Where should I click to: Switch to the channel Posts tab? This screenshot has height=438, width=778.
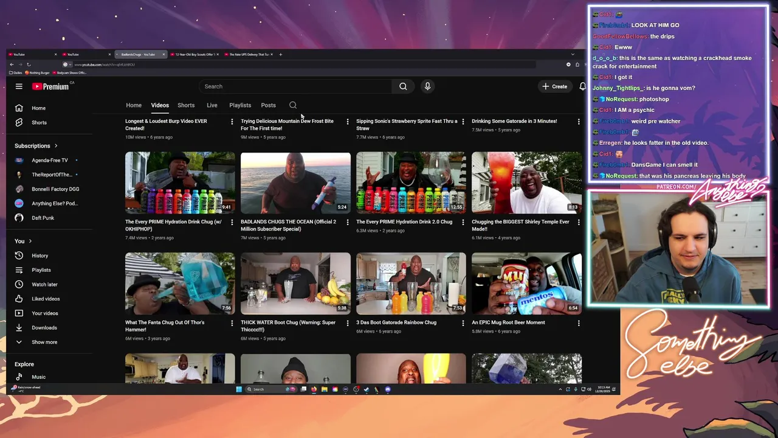(x=268, y=105)
